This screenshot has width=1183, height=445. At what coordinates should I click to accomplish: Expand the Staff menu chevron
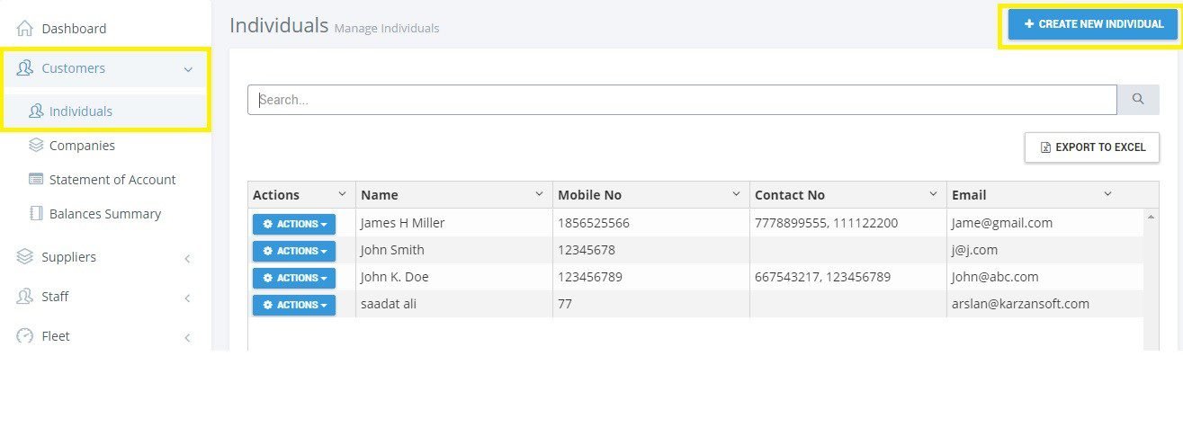tap(188, 298)
